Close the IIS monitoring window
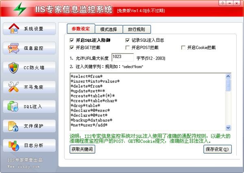Viewport: 244px width, 173px height. tap(236, 3)
